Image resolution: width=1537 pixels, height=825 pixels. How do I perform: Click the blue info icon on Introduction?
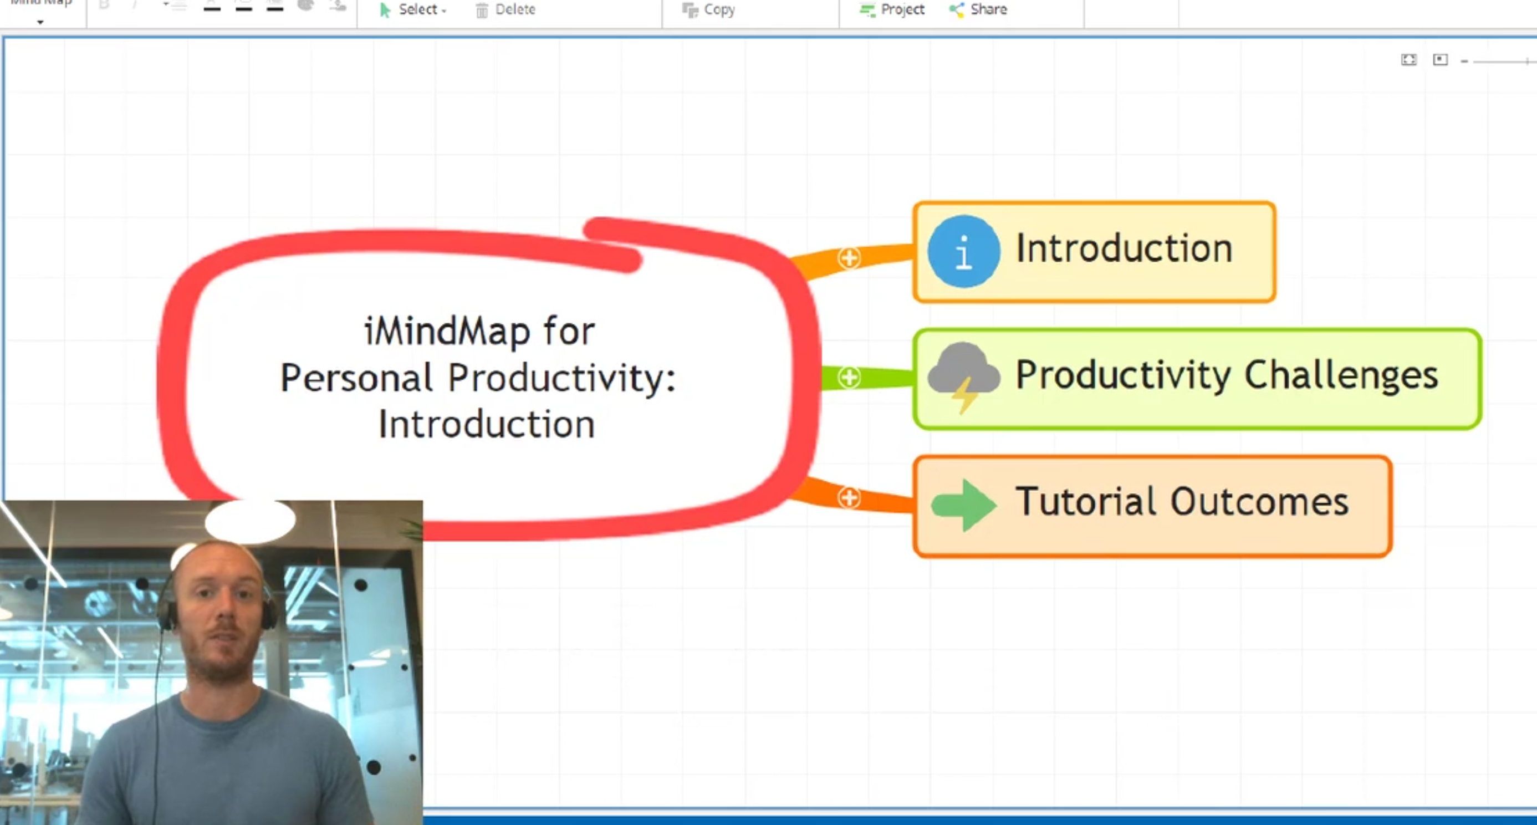click(964, 251)
